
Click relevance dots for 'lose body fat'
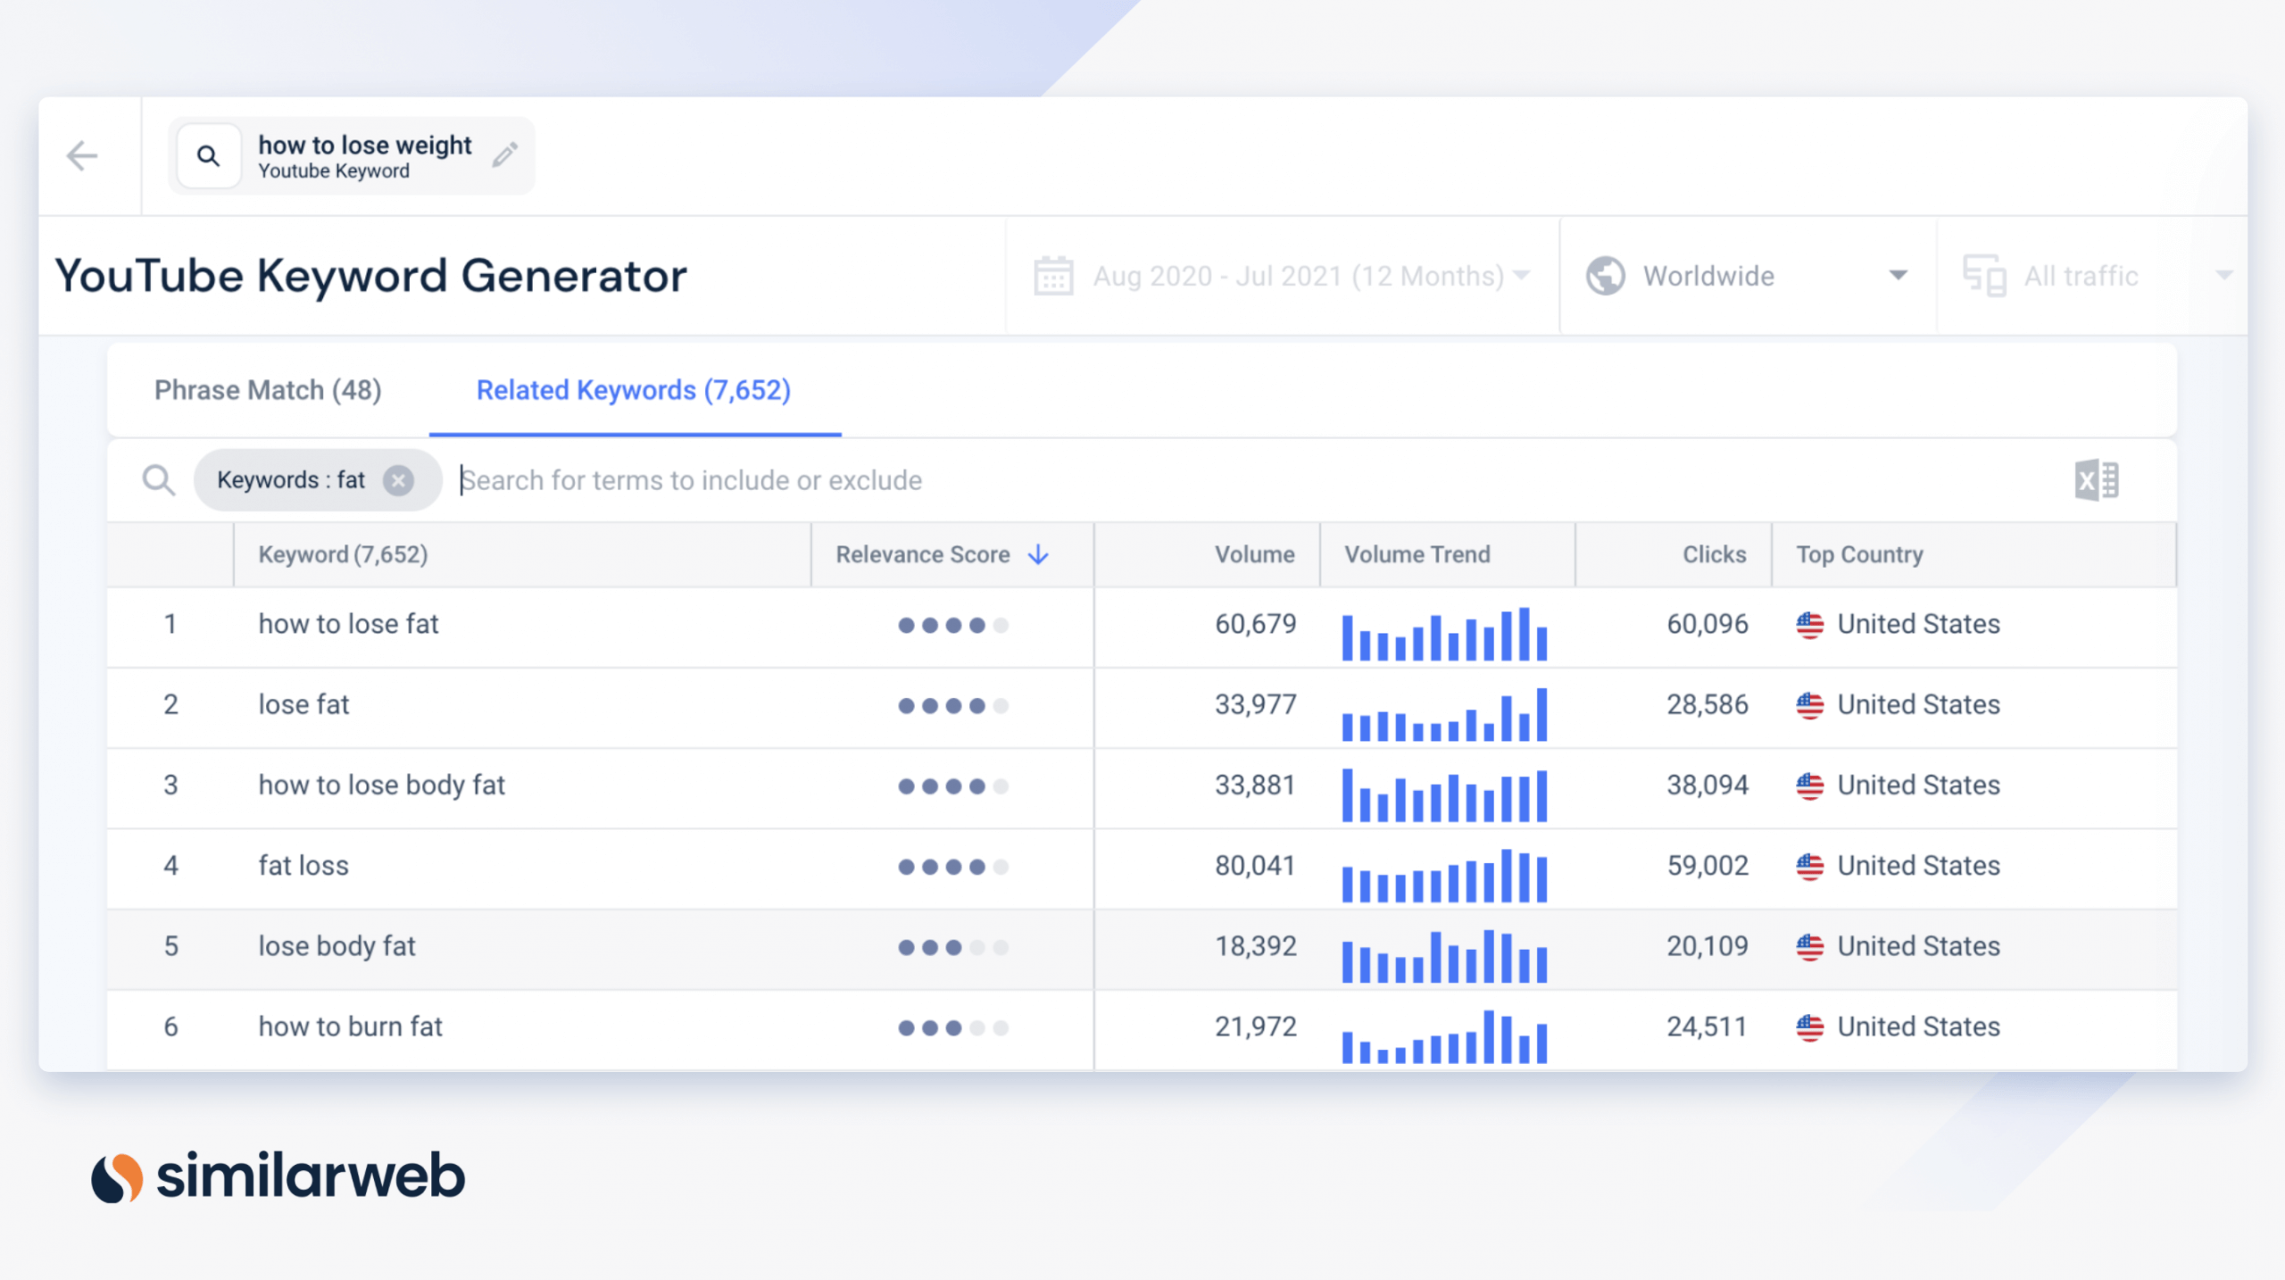pos(953,947)
